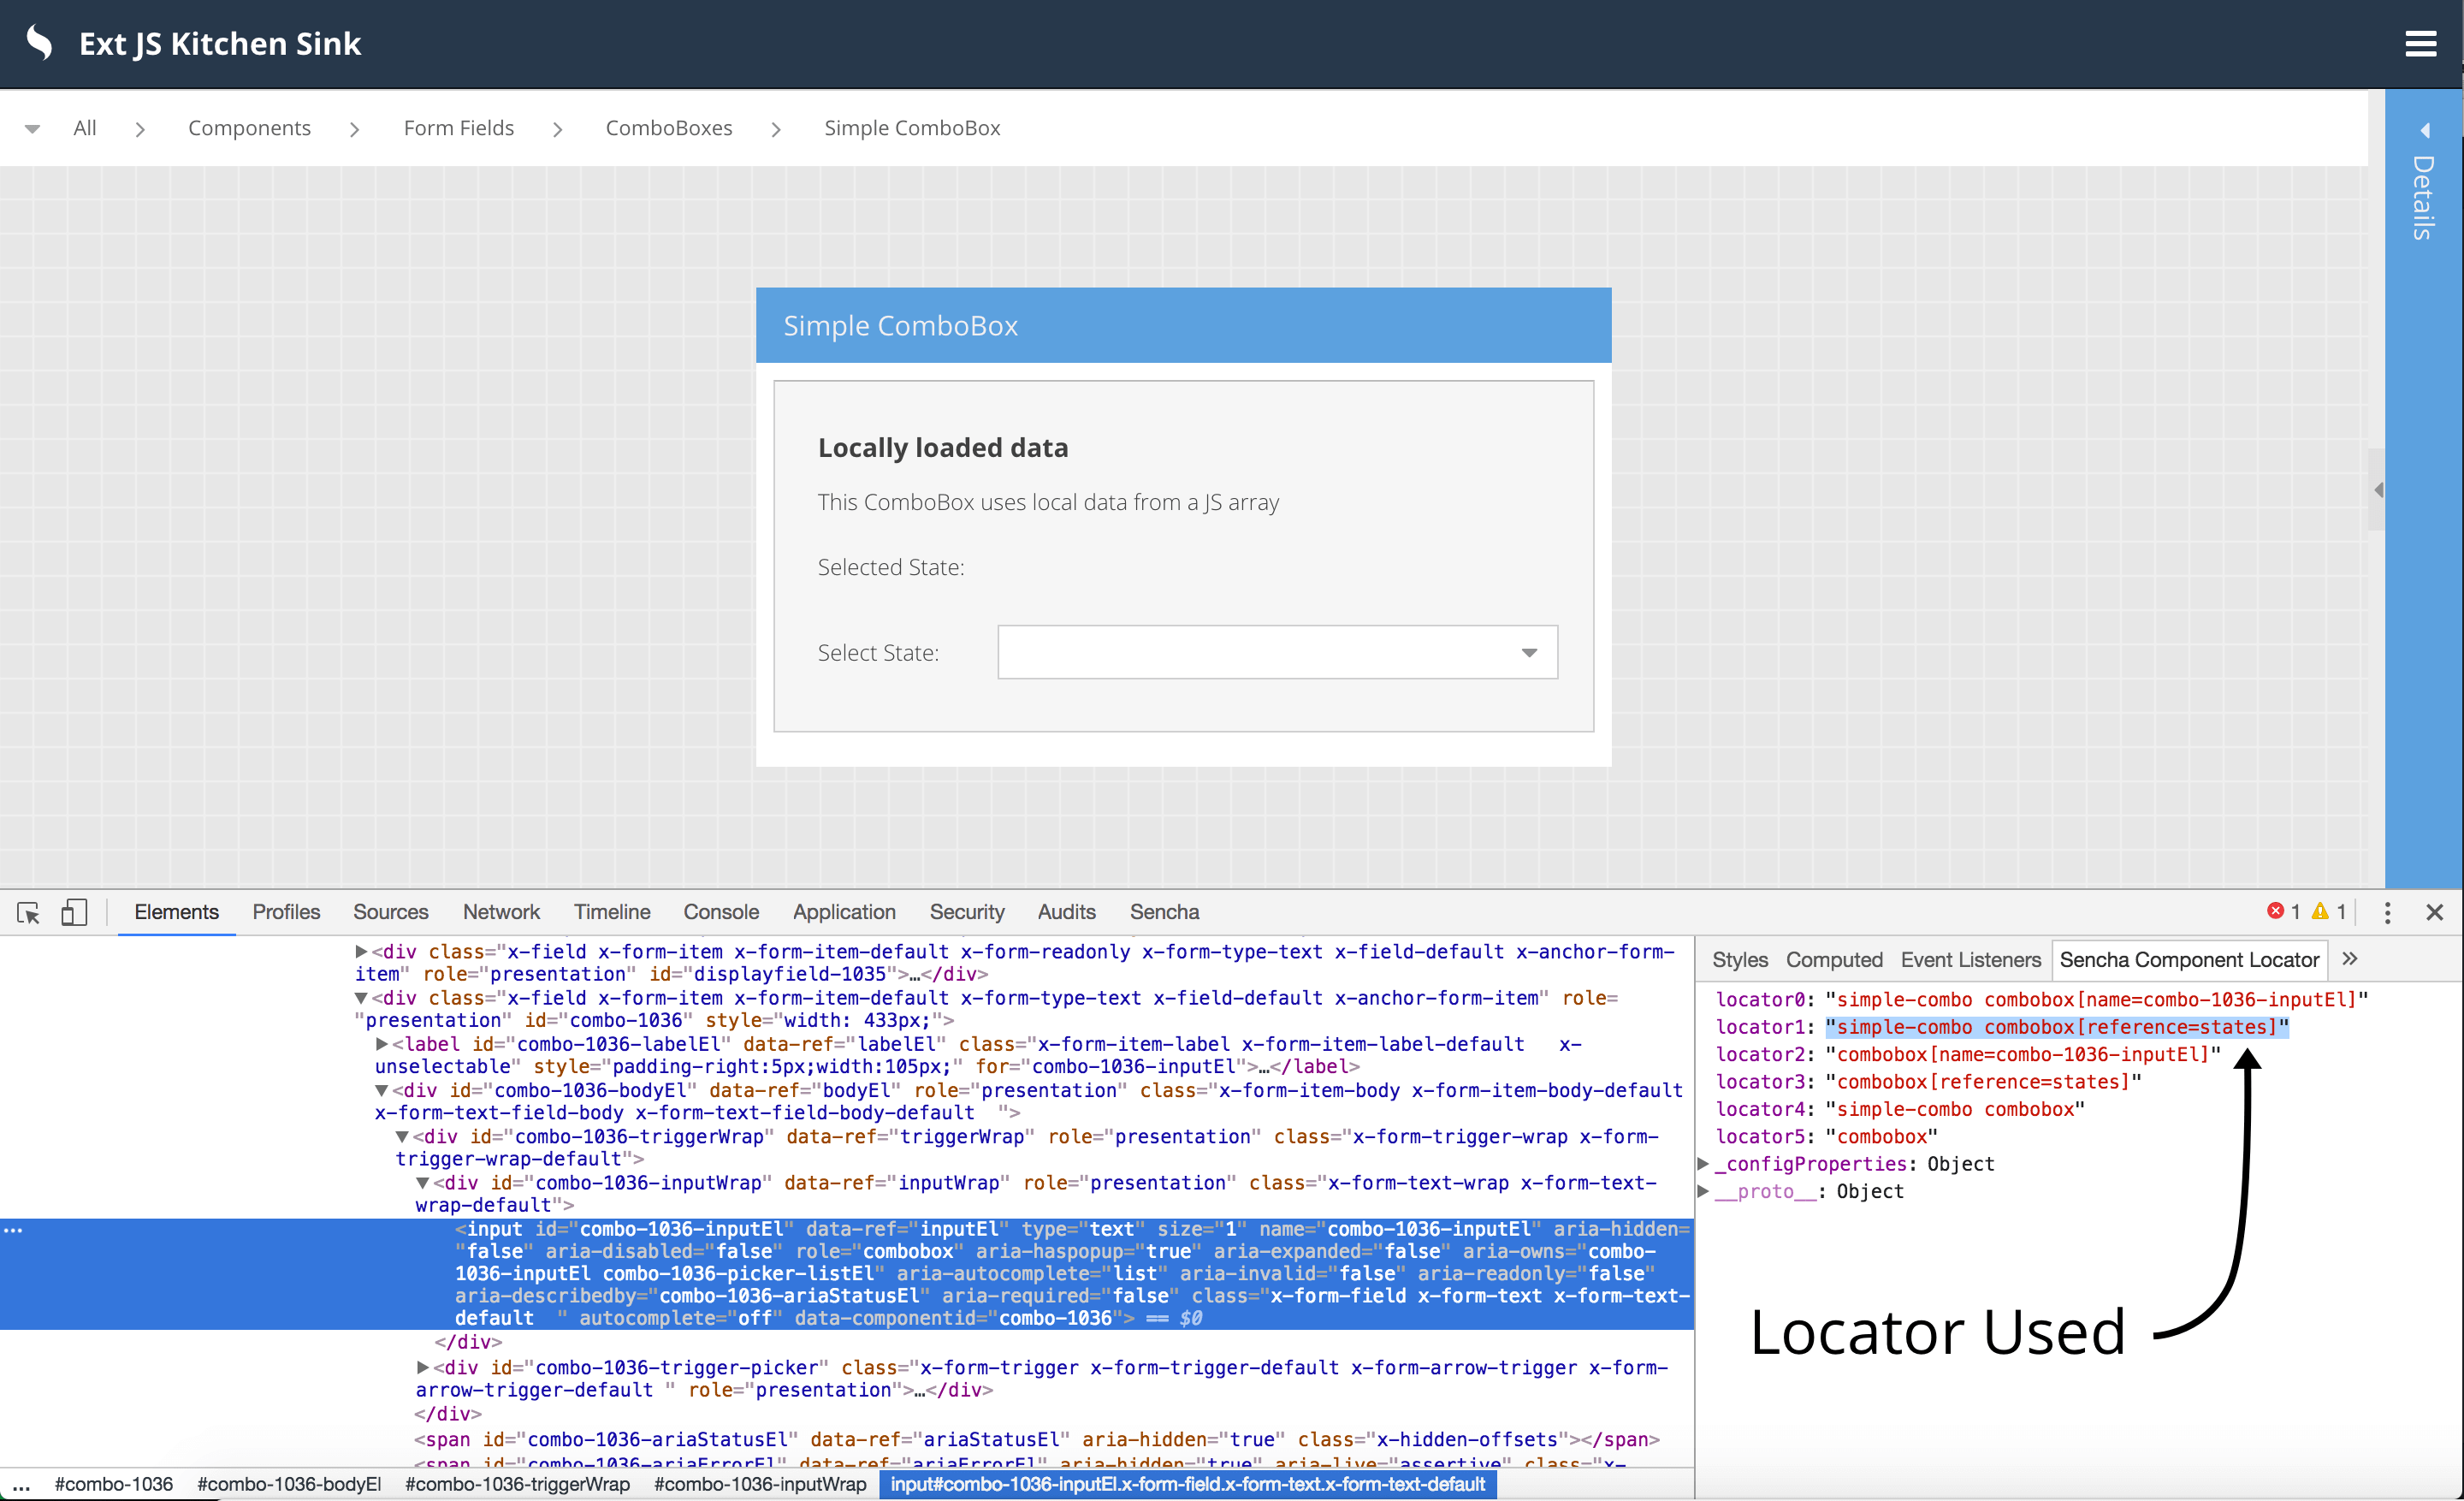
Task: Click the Sencha logo icon
Action: [40, 43]
